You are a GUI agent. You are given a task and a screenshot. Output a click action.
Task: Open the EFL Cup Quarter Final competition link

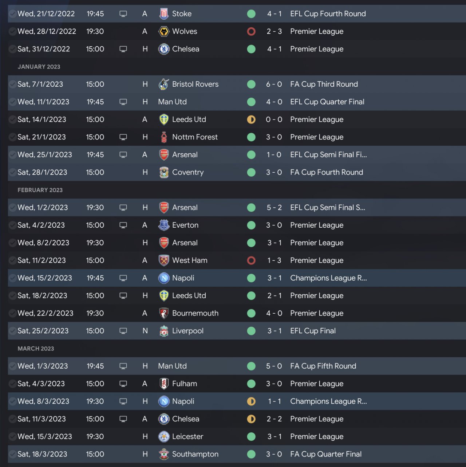pyautogui.click(x=327, y=102)
